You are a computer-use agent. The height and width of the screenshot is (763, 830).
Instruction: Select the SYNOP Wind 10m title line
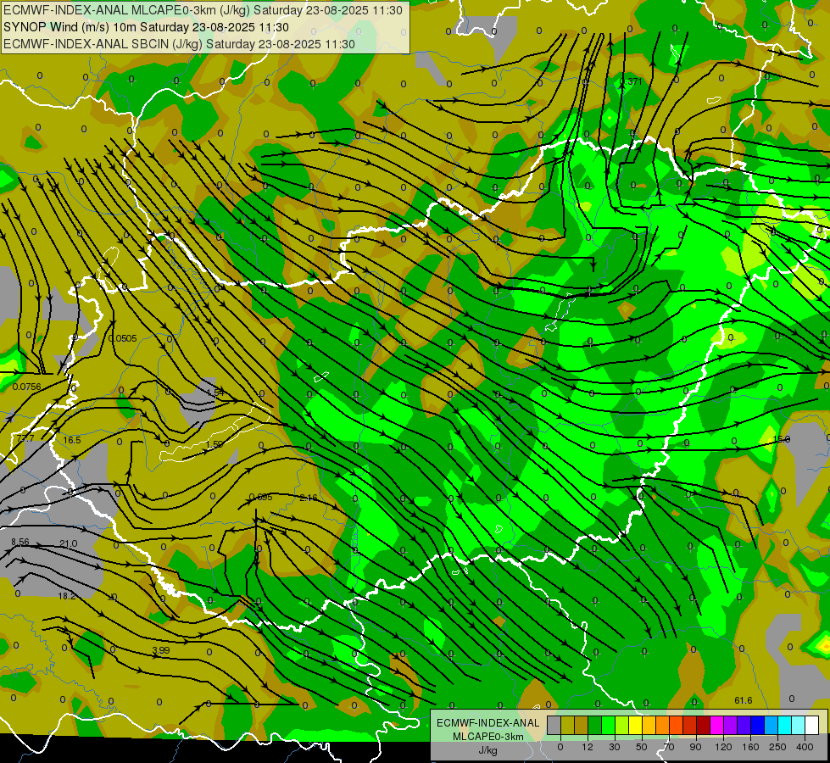(146, 27)
